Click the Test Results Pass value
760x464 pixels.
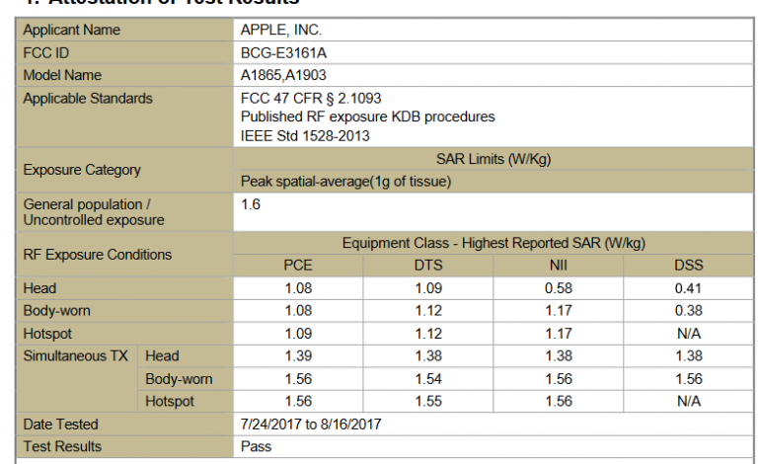tap(257, 446)
